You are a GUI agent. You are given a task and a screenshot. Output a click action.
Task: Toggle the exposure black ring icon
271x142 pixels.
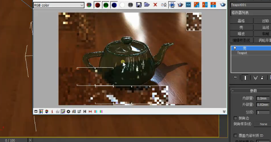pos(68,112)
